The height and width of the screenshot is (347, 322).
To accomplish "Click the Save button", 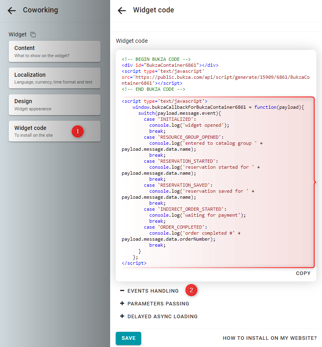I will pos(128,338).
